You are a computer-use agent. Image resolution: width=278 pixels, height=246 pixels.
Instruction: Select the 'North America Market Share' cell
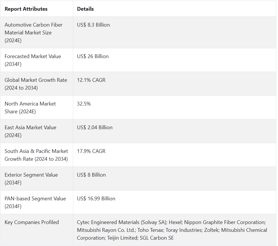click(x=30, y=108)
